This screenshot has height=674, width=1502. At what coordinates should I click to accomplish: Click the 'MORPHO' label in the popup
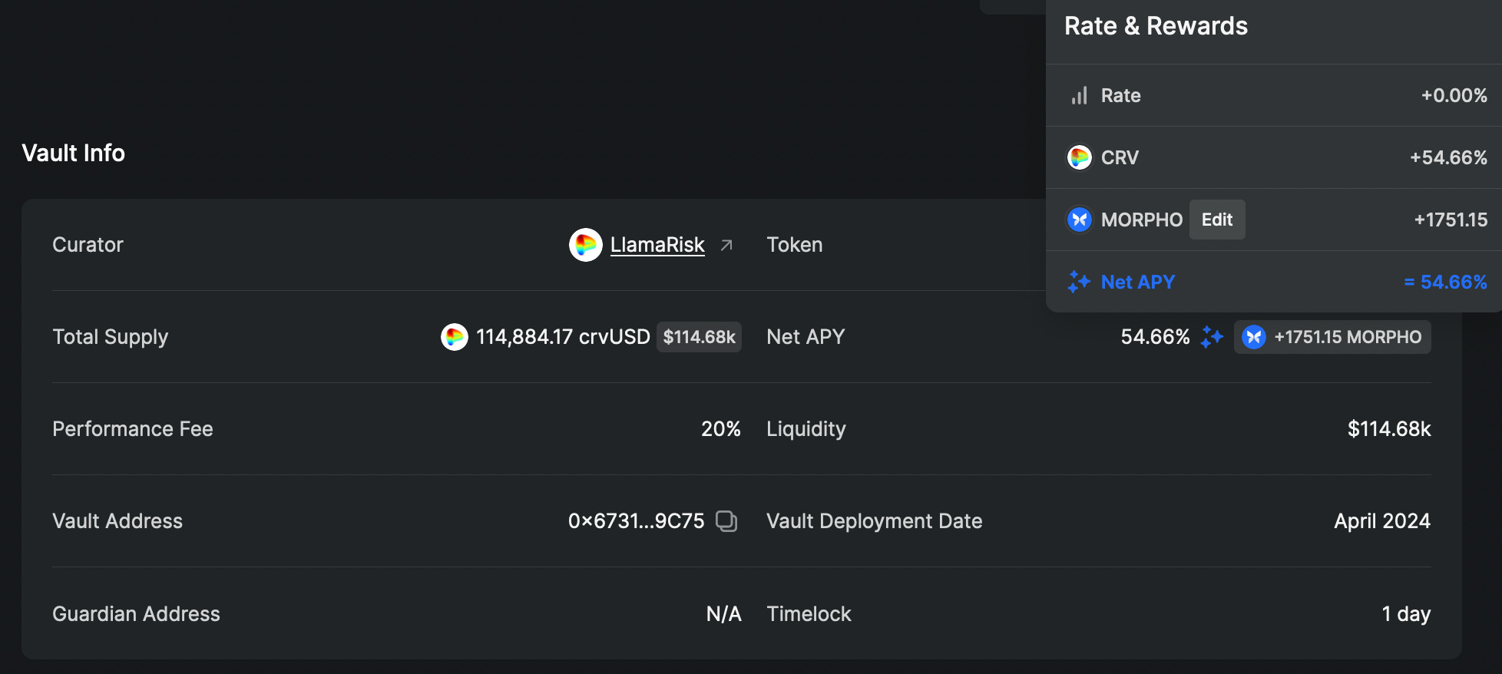pos(1142,220)
